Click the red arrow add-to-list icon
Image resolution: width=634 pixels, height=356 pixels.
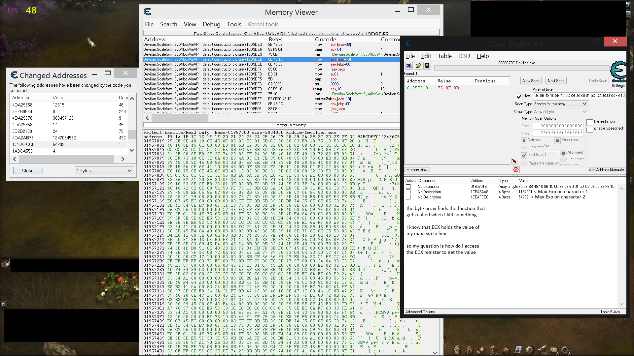(x=514, y=161)
